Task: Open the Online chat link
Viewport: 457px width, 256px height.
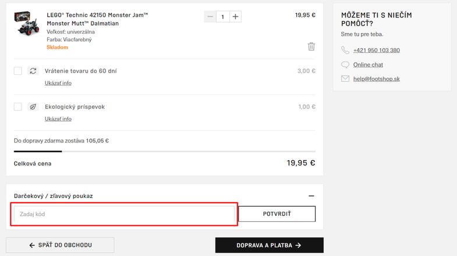Action: pos(368,65)
